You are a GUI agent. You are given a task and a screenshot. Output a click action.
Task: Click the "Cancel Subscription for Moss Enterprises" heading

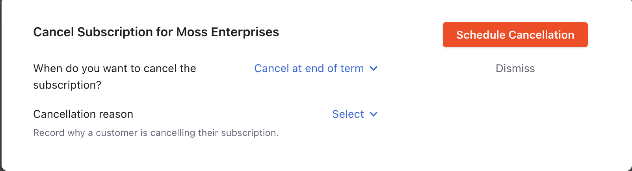[x=156, y=32]
